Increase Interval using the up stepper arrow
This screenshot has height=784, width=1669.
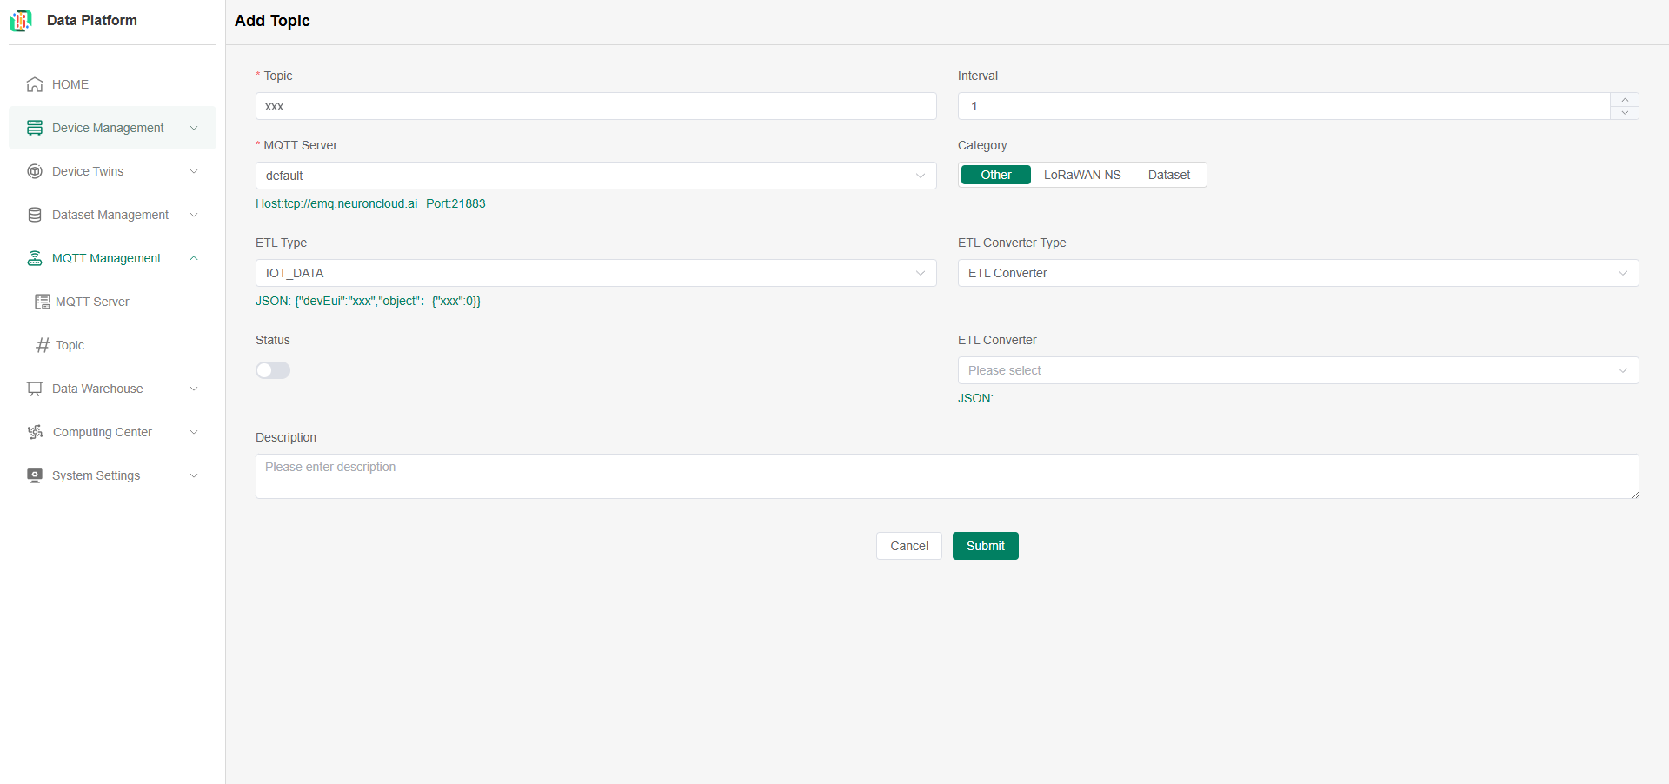(1625, 100)
